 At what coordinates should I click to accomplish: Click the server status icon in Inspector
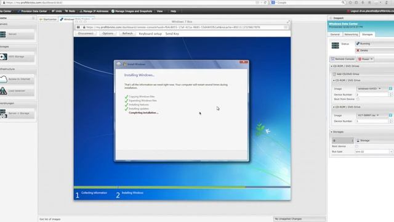[335, 46]
